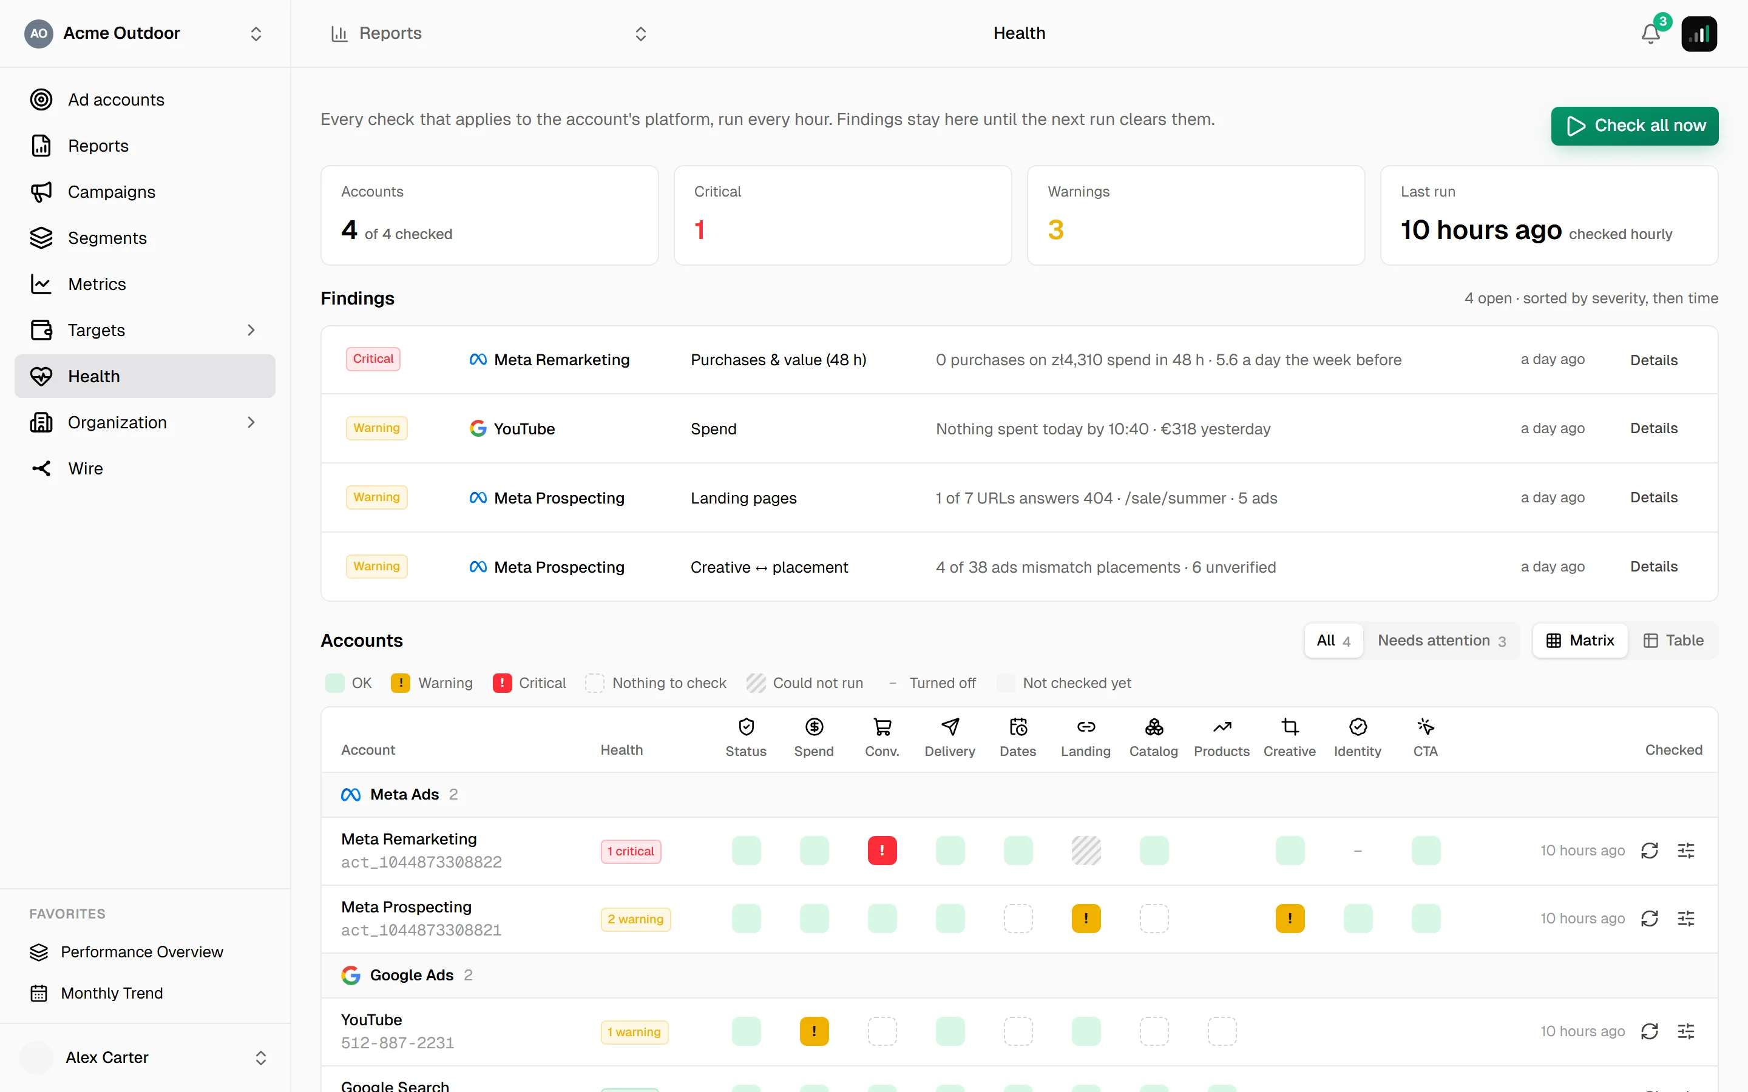
Task: Show All 4 accounts filter
Action: coord(1333,641)
